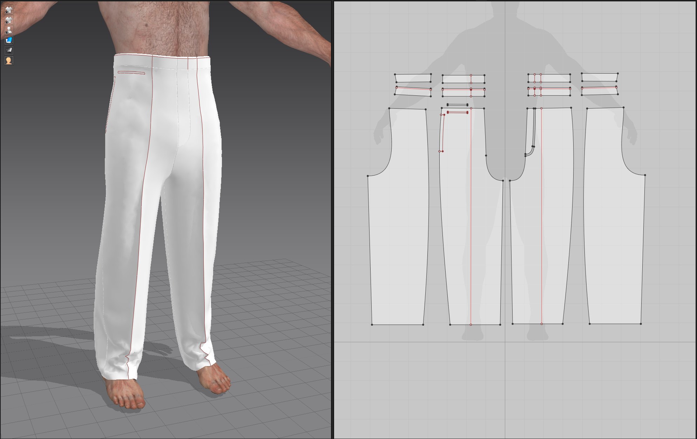Click red crease line on left-center leg pattern

tap(471, 228)
